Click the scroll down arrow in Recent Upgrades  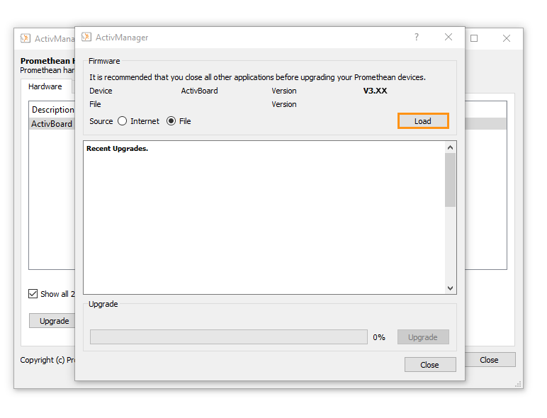(x=450, y=288)
